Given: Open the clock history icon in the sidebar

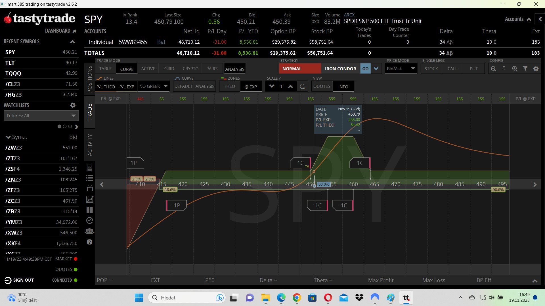Looking at the screenshot, I should tap(90, 221).
